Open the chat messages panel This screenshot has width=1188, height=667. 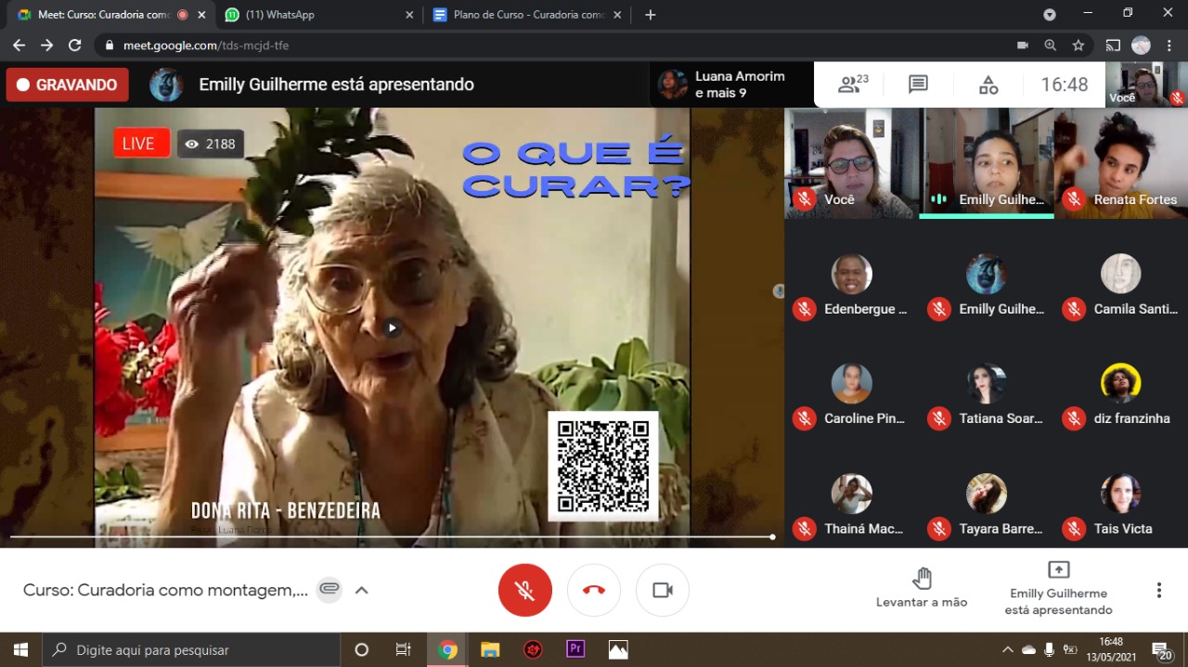918,85
